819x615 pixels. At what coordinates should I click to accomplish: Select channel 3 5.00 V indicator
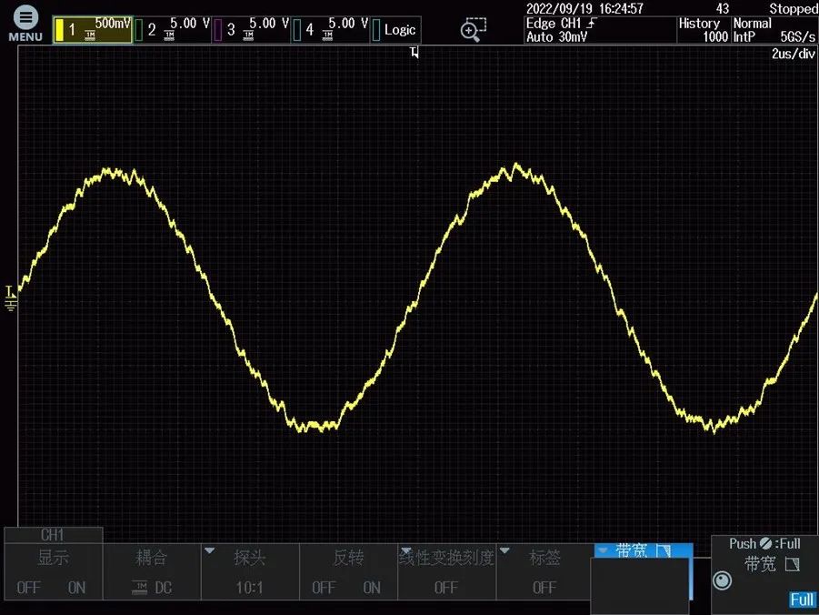[251, 30]
